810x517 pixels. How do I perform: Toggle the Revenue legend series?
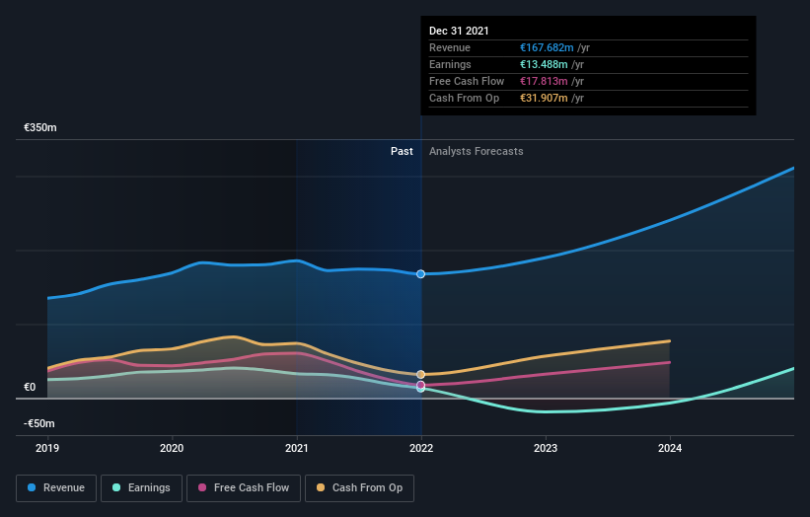click(56, 488)
